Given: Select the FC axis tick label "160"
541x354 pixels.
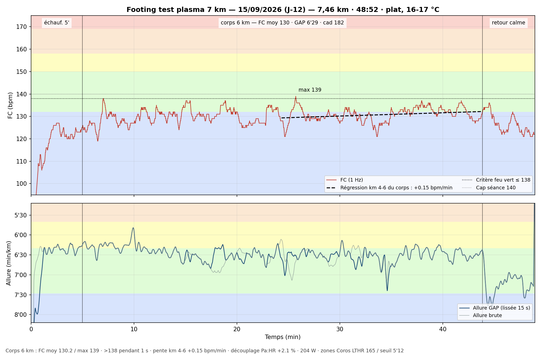Looking at the screenshot, I should click(22, 49).
